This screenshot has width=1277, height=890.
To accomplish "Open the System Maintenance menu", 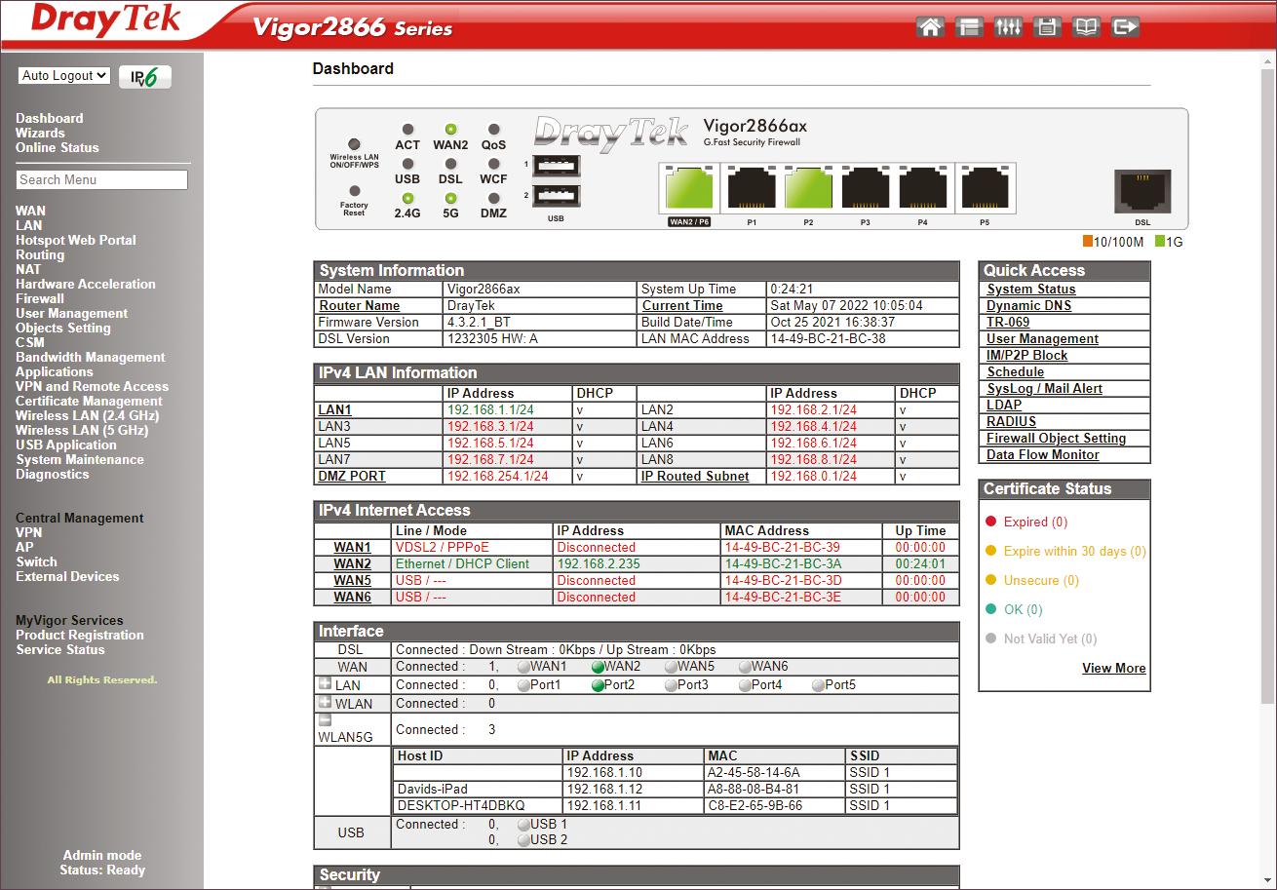I will coord(80,459).
